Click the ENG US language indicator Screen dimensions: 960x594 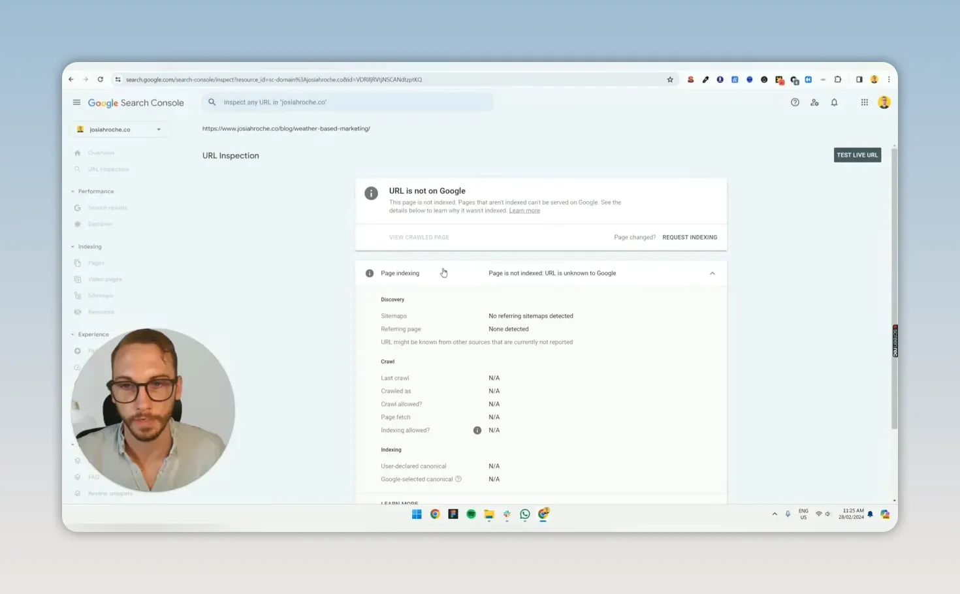point(803,514)
